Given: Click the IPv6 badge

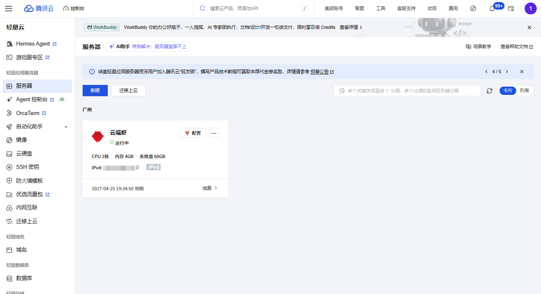Looking at the screenshot, I should pyautogui.click(x=153, y=167).
